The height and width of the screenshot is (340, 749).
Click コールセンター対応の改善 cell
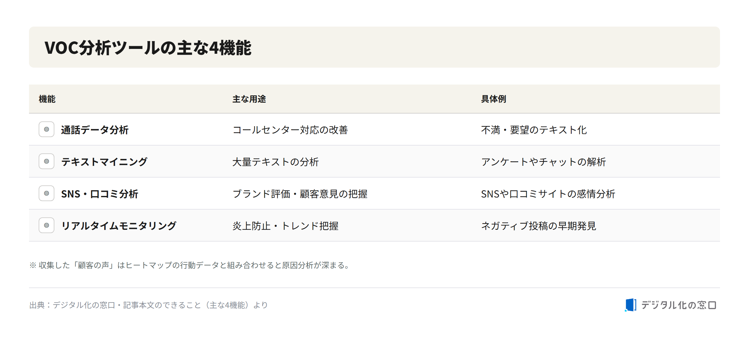coord(290,130)
